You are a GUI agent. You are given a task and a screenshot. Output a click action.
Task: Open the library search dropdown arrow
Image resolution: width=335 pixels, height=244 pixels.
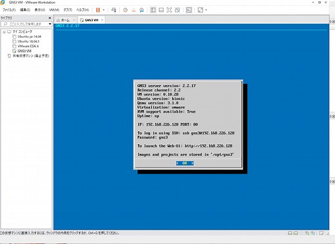tap(50, 24)
